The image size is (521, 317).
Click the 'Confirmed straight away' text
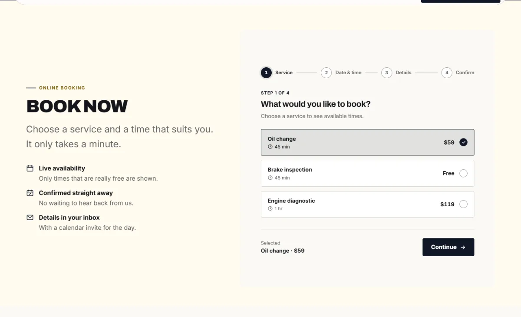point(76,193)
